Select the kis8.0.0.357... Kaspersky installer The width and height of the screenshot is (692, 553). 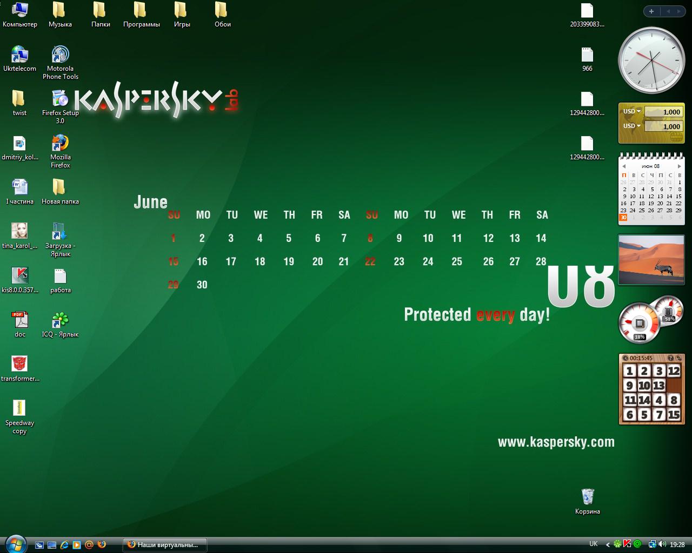(x=20, y=280)
